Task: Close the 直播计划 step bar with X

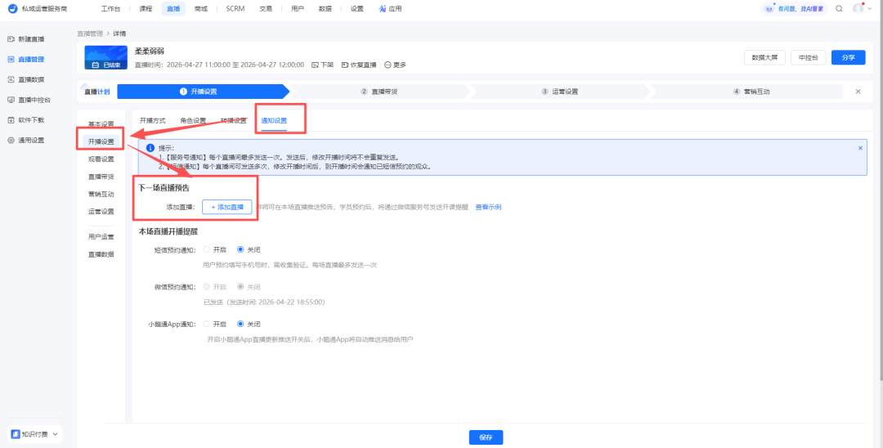Action: (x=858, y=92)
